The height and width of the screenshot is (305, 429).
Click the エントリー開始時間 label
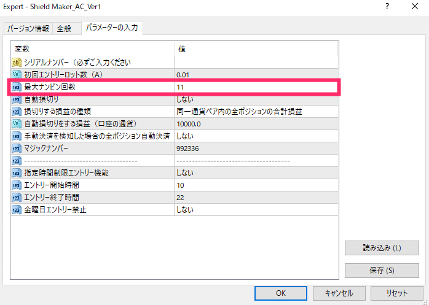click(52, 185)
